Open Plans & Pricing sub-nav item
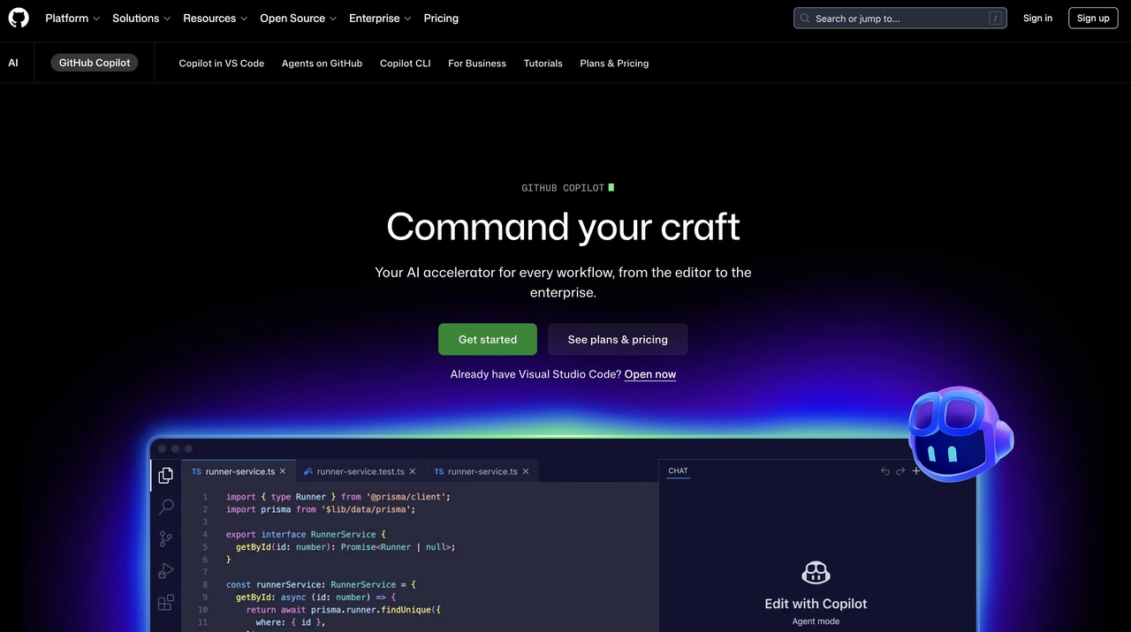This screenshot has width=1131, height=632. [x=614, y=64]
